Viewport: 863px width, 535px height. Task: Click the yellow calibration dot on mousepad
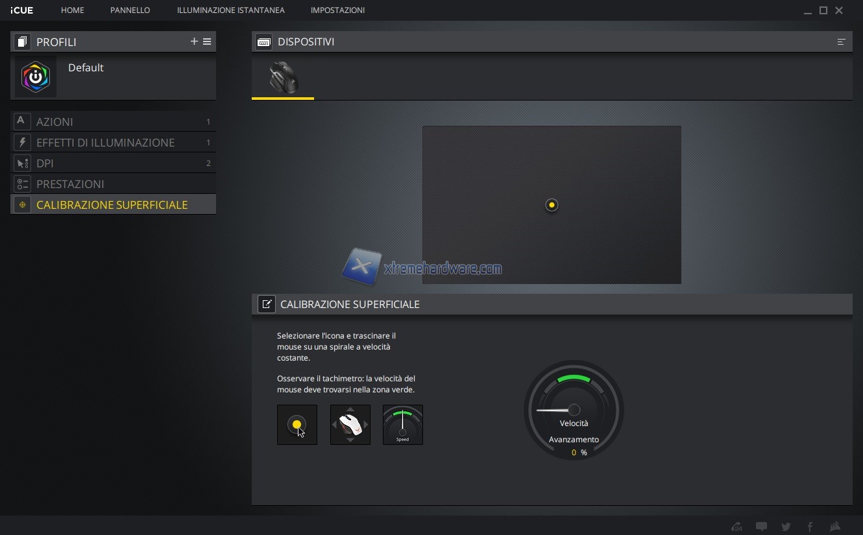tap(552, 205)
